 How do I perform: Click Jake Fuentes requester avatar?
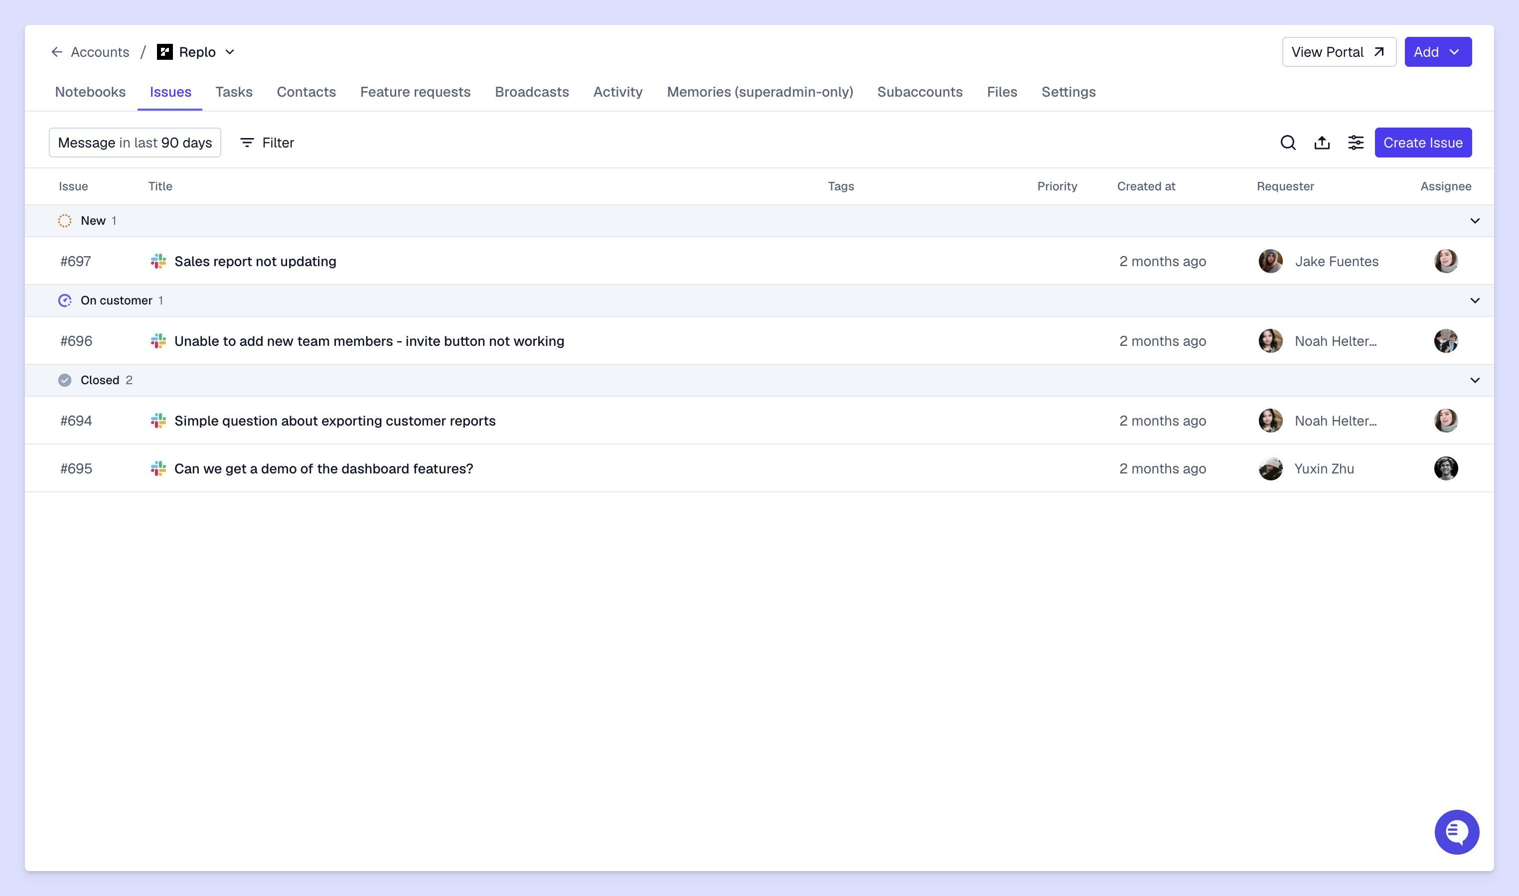coord(1270,261)
